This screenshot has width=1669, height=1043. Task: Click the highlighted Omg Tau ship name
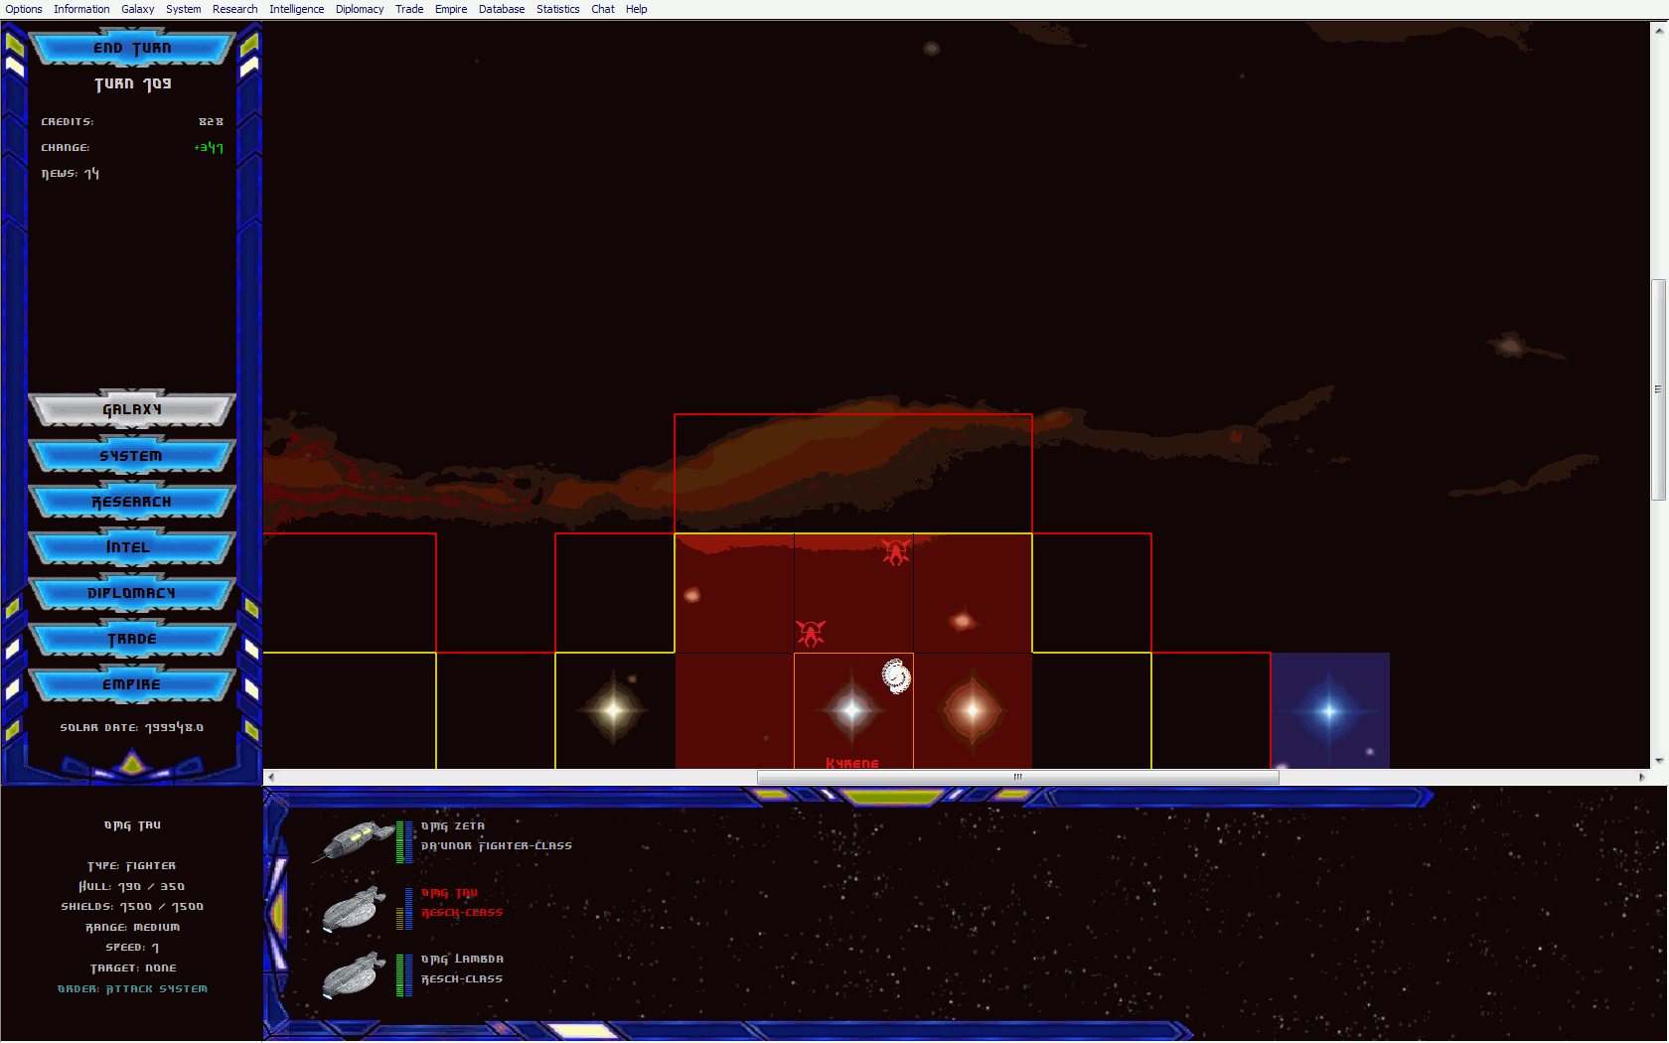pos(449,893)
